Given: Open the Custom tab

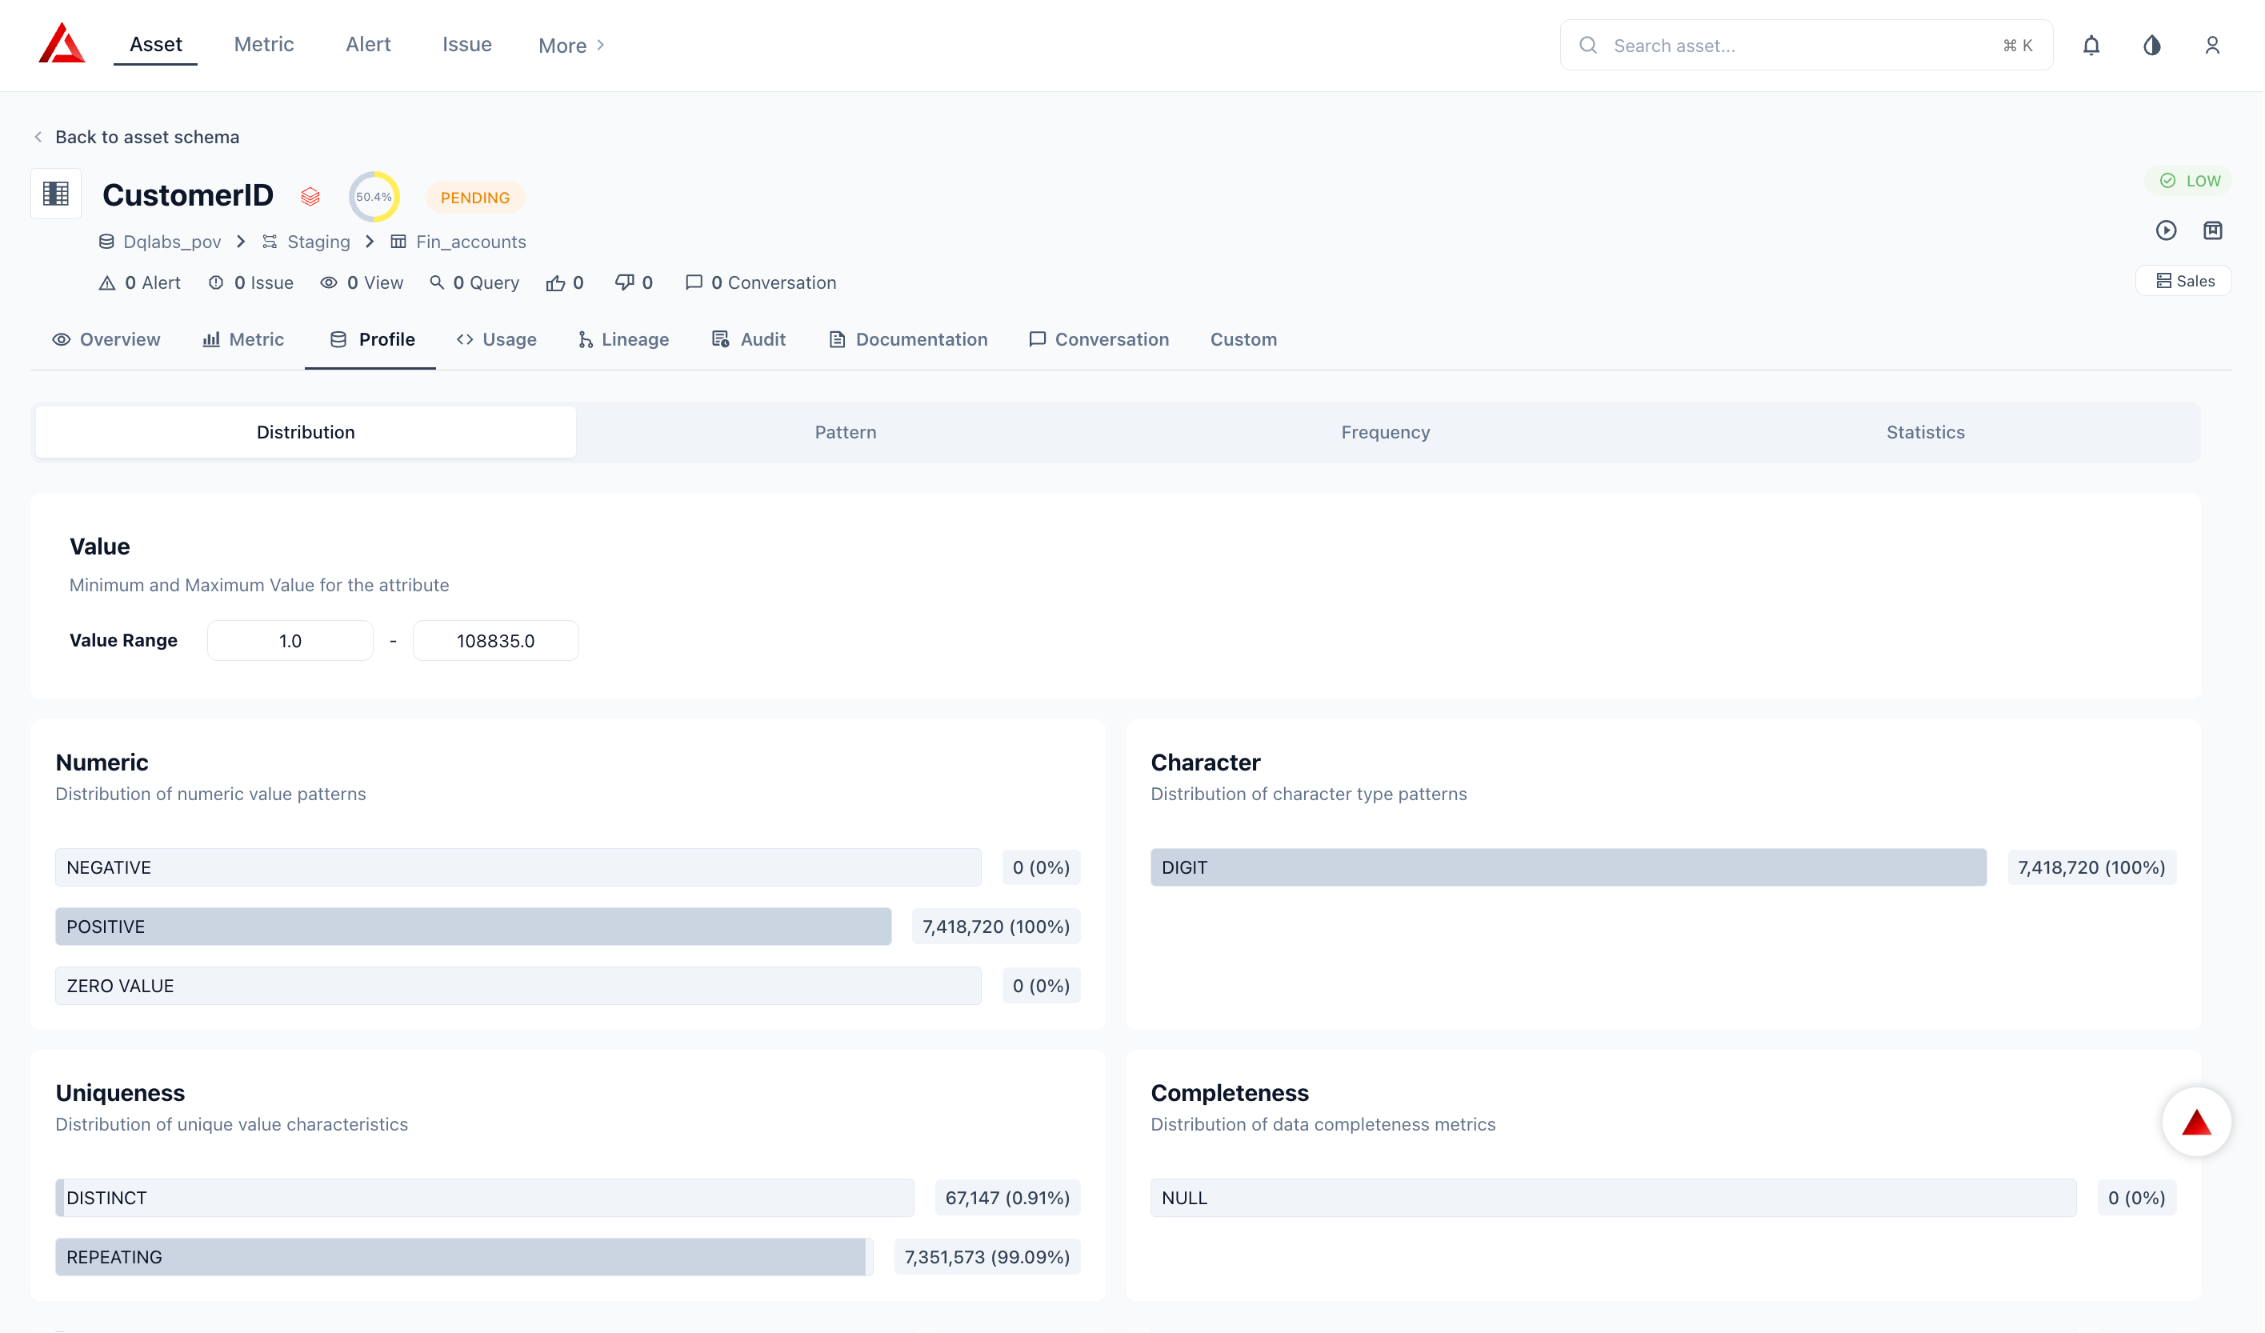Looking at the screenshot, I should [x=1245, y=340].
